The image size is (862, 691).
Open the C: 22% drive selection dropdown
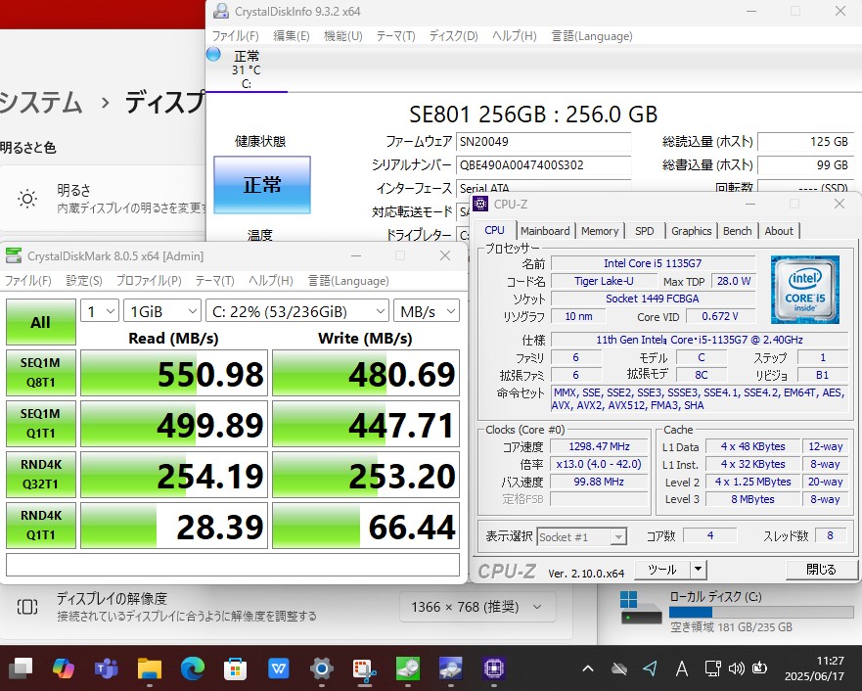pos(297,311)
